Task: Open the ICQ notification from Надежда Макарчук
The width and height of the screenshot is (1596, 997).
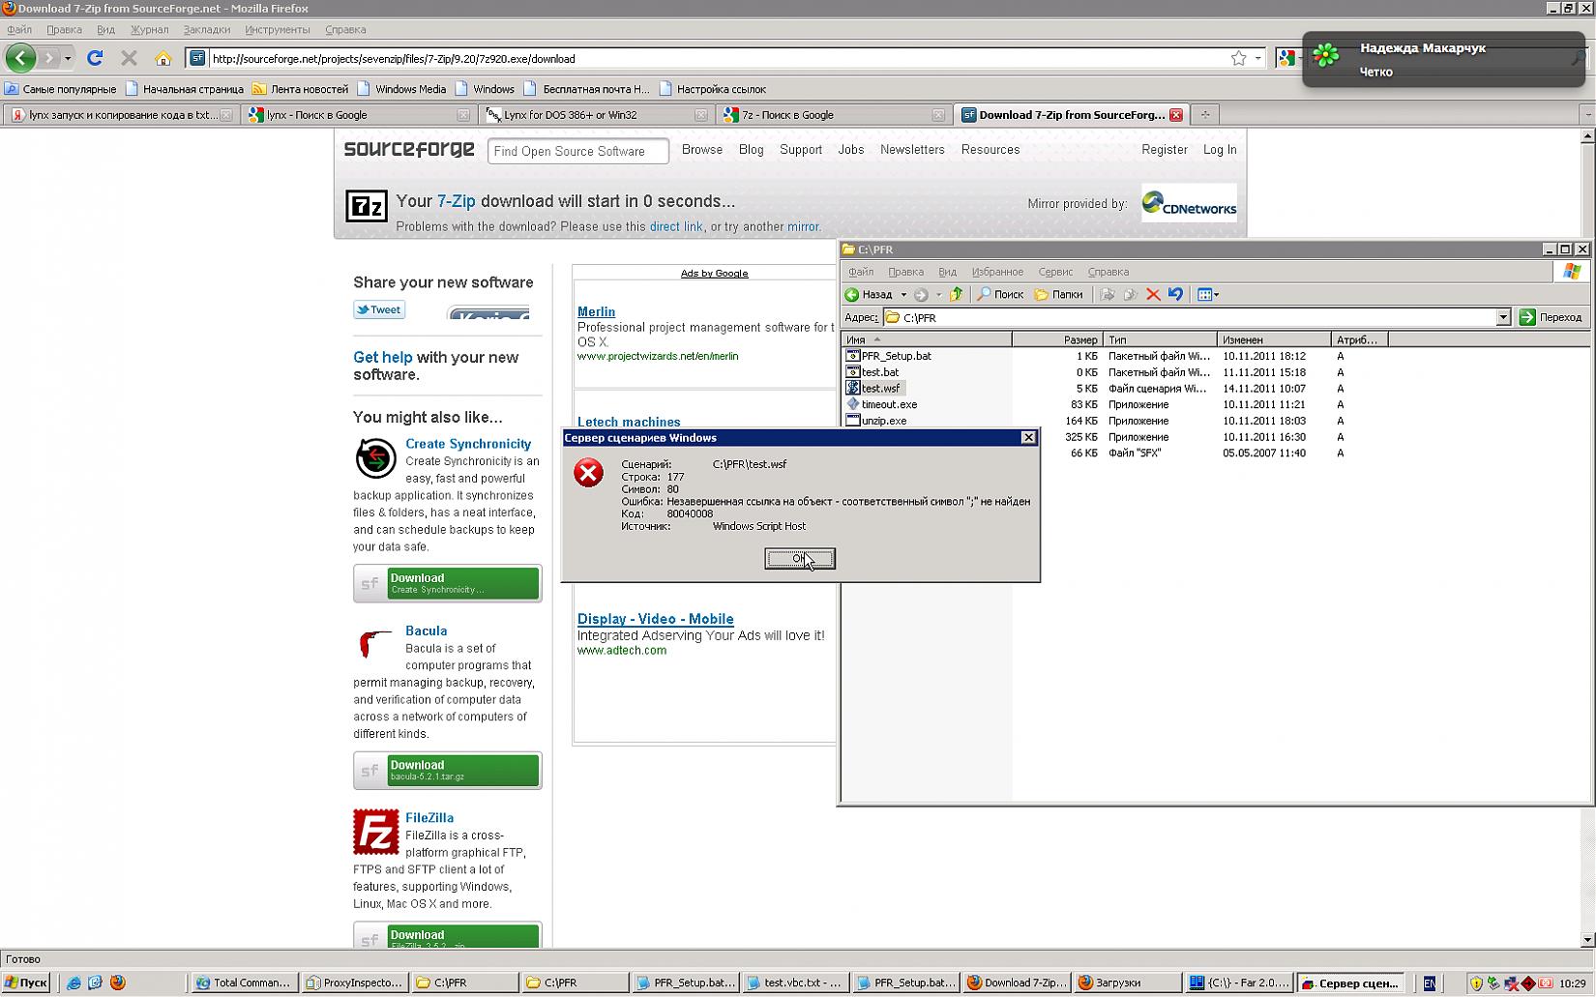Action: (1443, 59)
